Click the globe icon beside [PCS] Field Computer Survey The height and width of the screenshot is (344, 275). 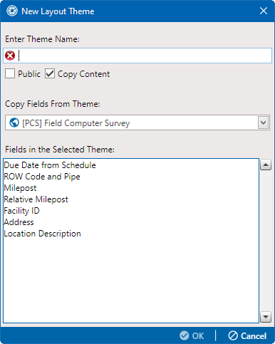point(14,123)
